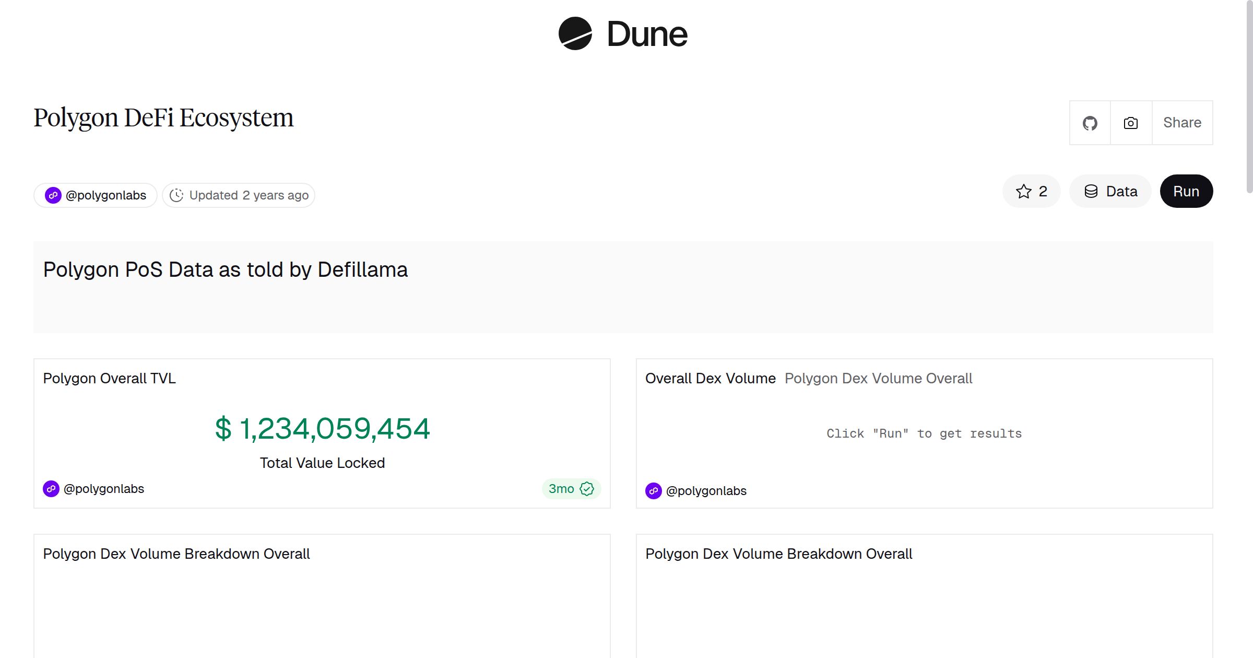Toggle the star to favorite the dashboard

[x=1023, y=191]
